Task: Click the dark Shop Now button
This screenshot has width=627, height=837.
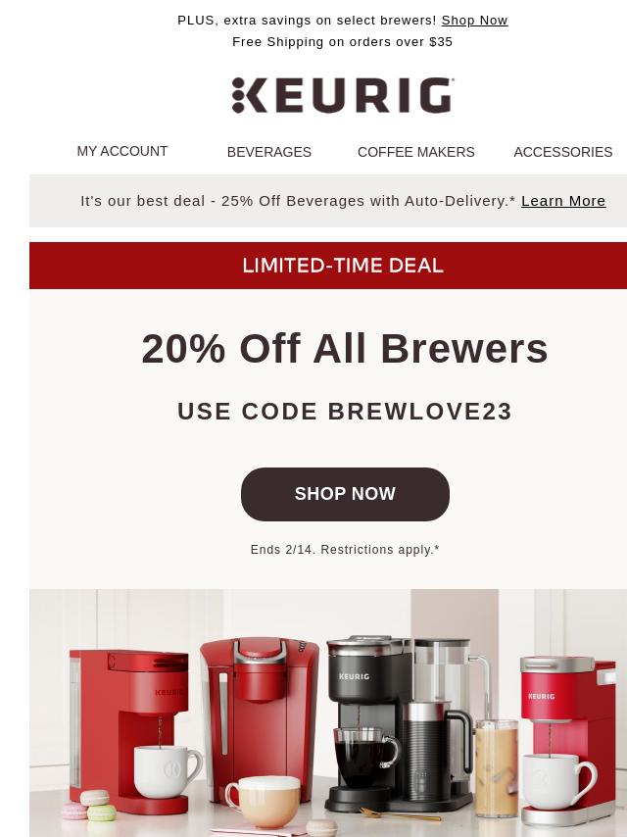Action: coord(345,494)
